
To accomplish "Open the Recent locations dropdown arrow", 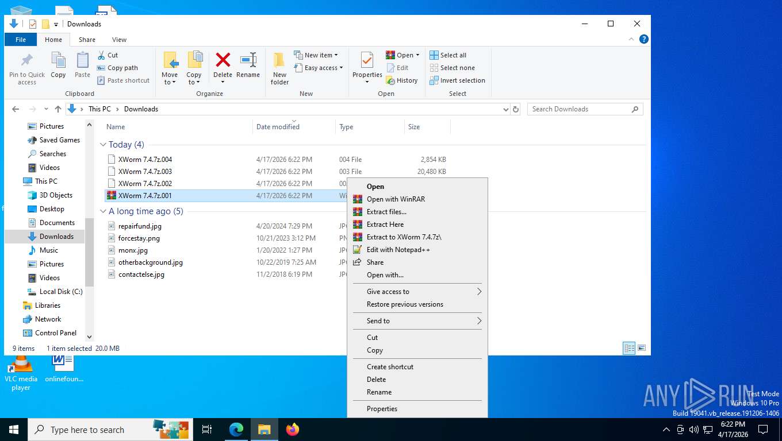I will click(x=46, y=109).
